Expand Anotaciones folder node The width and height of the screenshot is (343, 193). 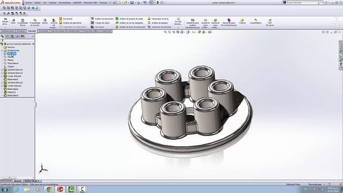tap(2, 50)
